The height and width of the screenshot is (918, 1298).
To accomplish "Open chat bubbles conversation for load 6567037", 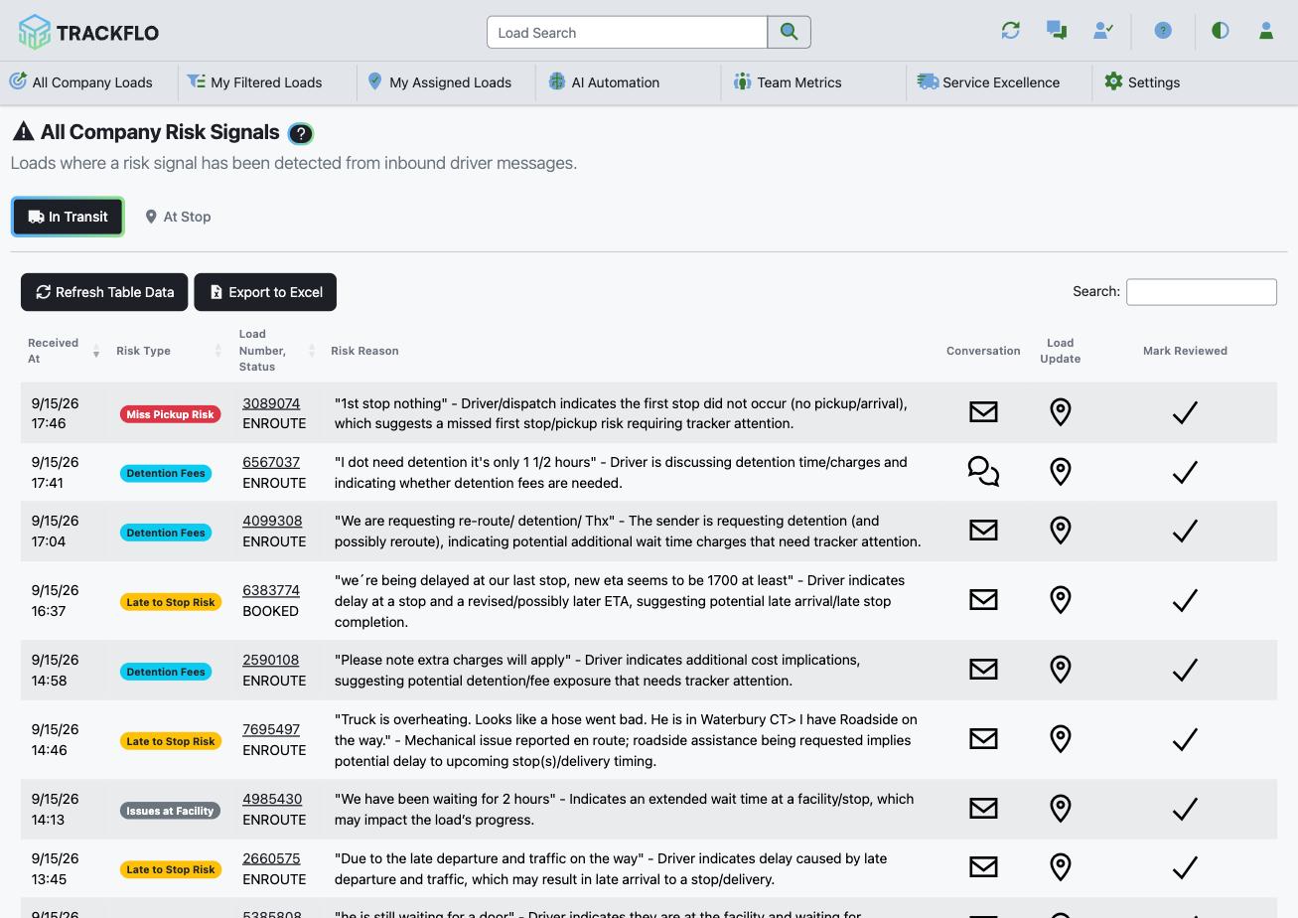I will (x=983, y=472).
